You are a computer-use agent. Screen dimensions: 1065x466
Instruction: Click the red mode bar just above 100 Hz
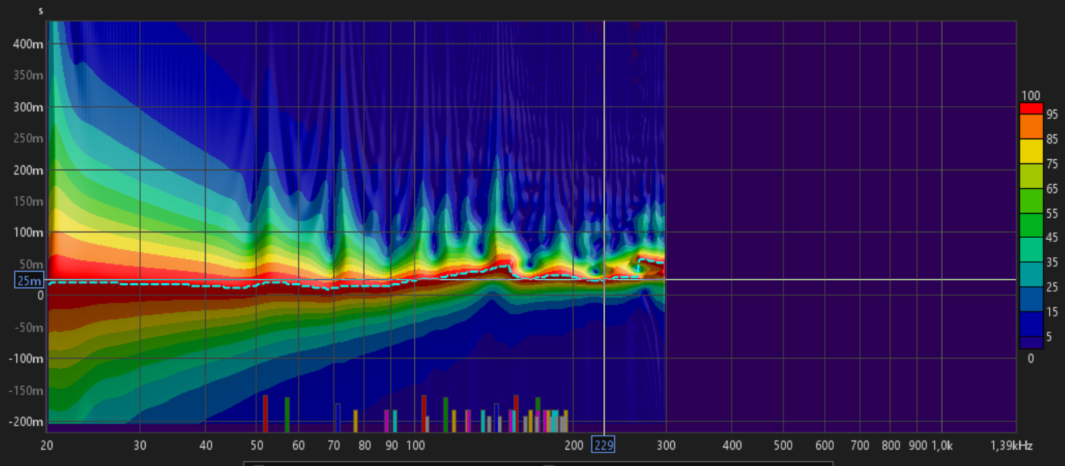coord(424,414)
